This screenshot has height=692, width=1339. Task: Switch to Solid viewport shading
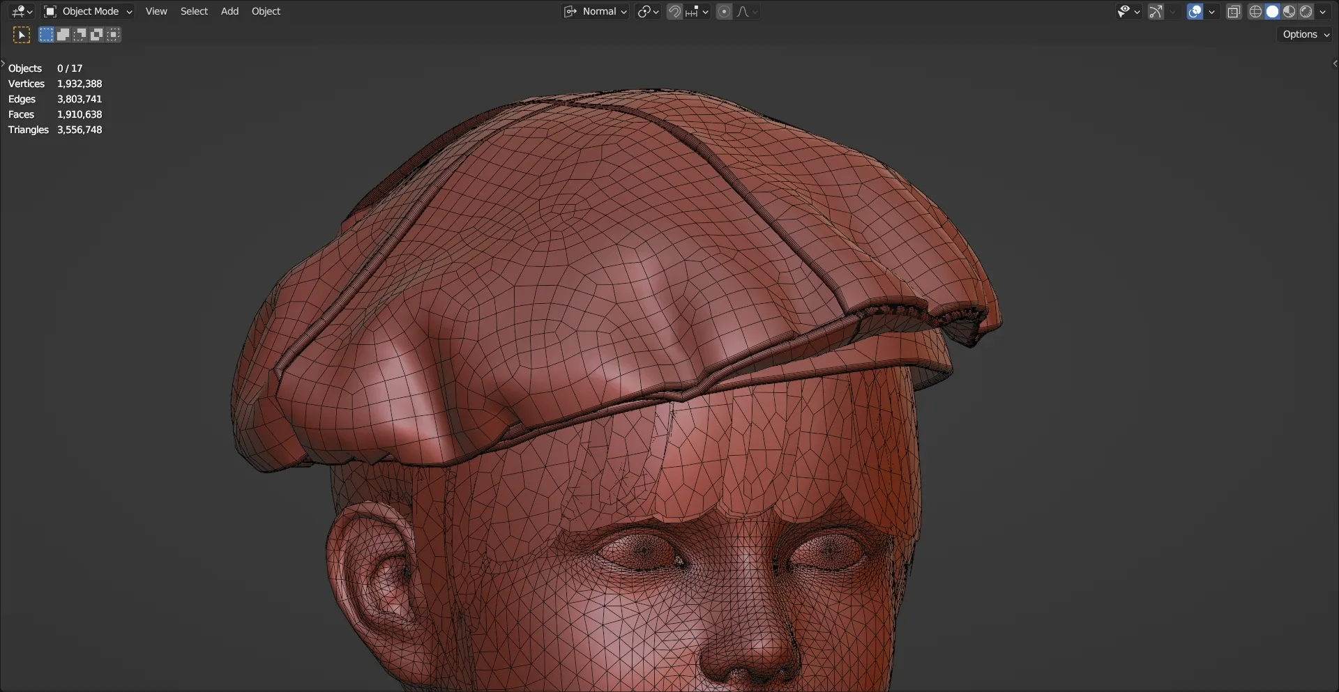[x=1272, y=11]
